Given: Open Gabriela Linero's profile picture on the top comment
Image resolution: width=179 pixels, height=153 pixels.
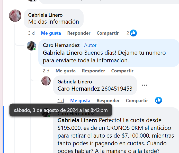Looking at the screenshot, I should pyautogui.click(x=15, y=16).
